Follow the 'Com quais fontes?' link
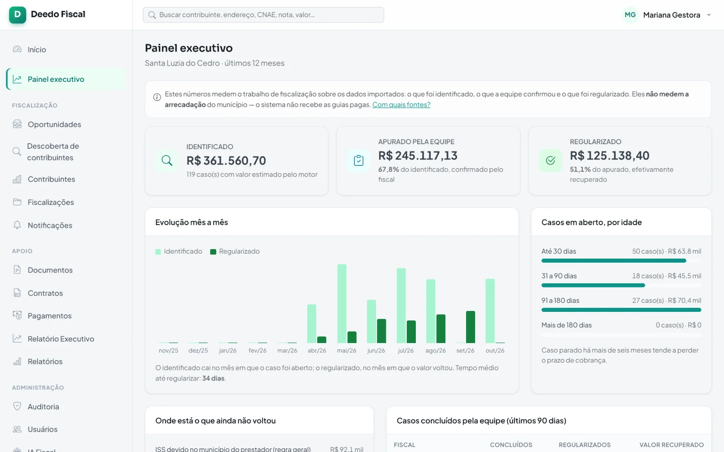724x452 pixels. (x=401, y=104)
